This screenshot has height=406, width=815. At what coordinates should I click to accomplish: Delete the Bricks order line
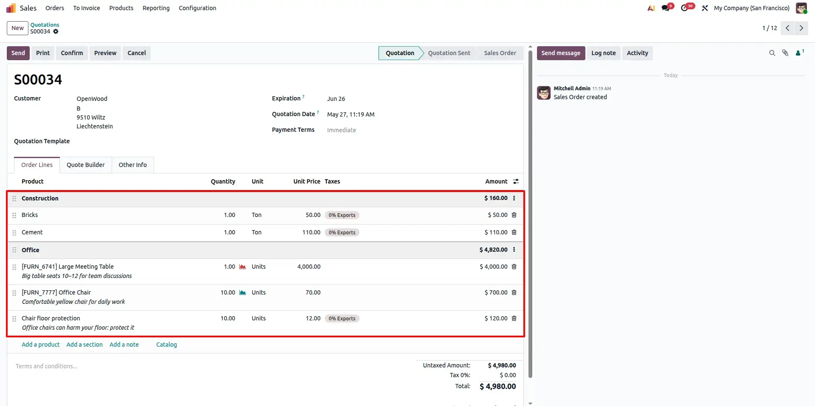click(x=514, y=215)
